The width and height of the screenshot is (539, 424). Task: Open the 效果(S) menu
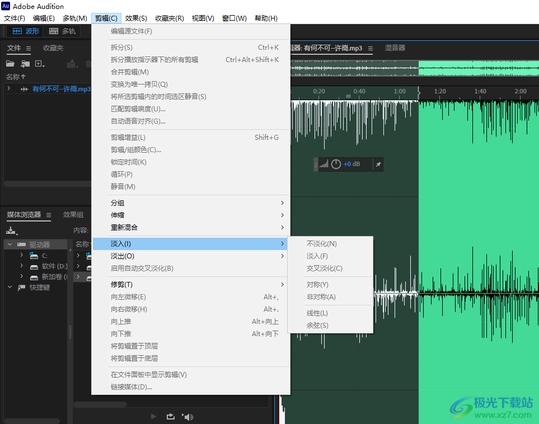(x=135, y=18)
